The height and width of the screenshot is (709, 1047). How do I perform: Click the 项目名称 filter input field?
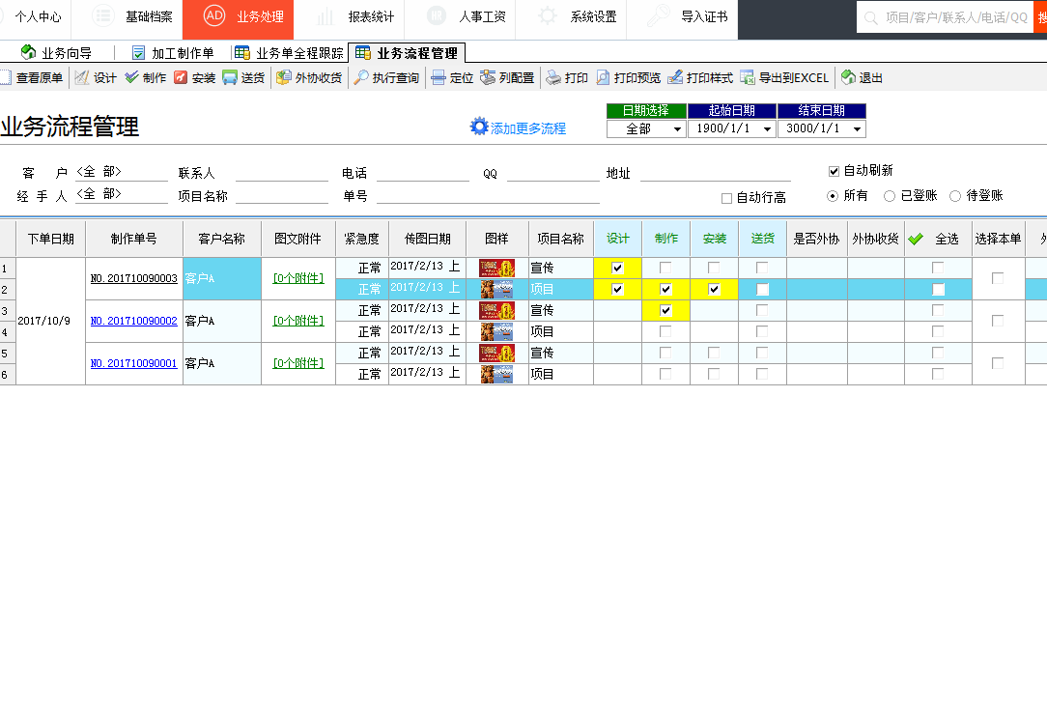[282, 196]
